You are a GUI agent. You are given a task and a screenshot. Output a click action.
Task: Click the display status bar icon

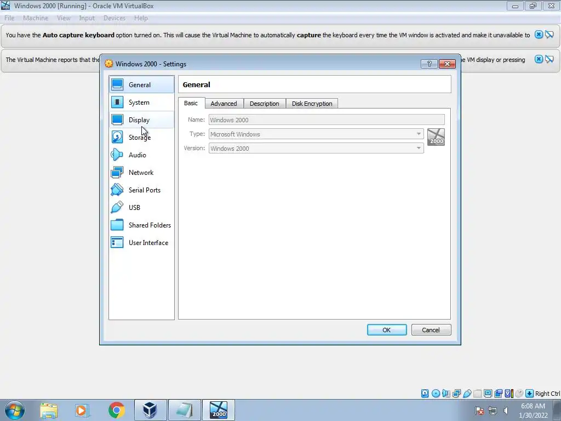[x=488, y=394]
